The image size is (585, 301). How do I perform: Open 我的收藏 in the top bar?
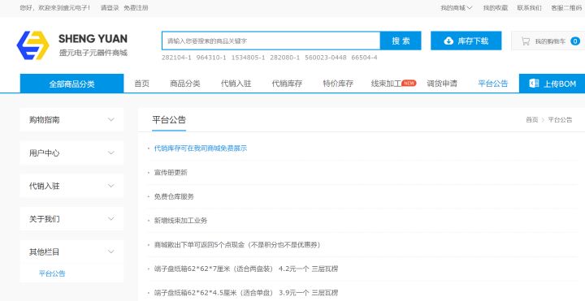496,8
